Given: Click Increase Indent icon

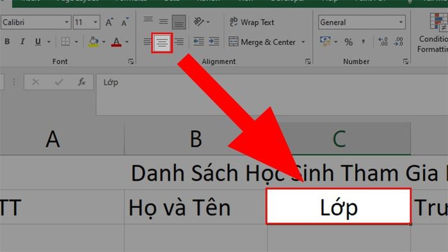Looking at the screenshot, I should point(214,42).
